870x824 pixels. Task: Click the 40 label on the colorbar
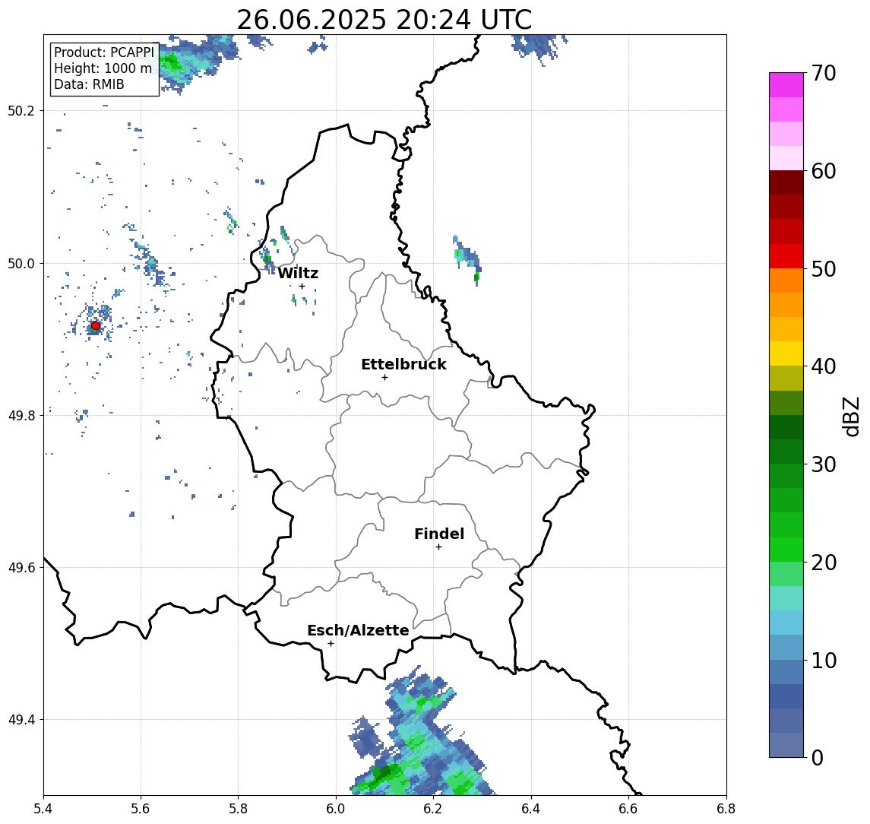(824, 366)
